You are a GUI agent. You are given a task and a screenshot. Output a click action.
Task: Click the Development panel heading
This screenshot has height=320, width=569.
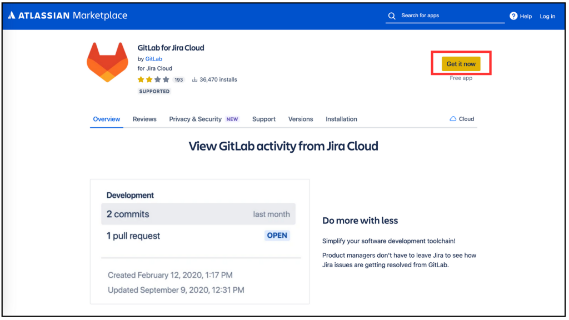pos(130,195)
